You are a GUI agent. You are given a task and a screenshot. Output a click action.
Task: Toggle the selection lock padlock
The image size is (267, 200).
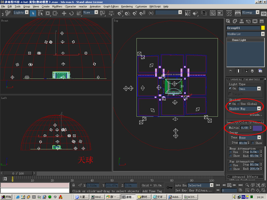73,185
